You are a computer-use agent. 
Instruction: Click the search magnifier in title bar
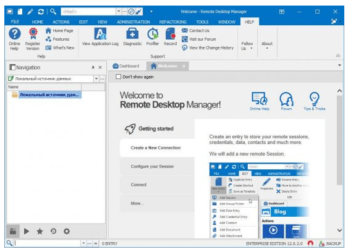[53, 11]
